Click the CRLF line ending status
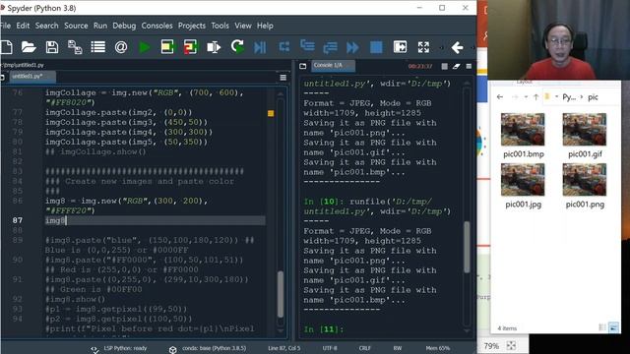630x354 pixels. tap(365, 348)
